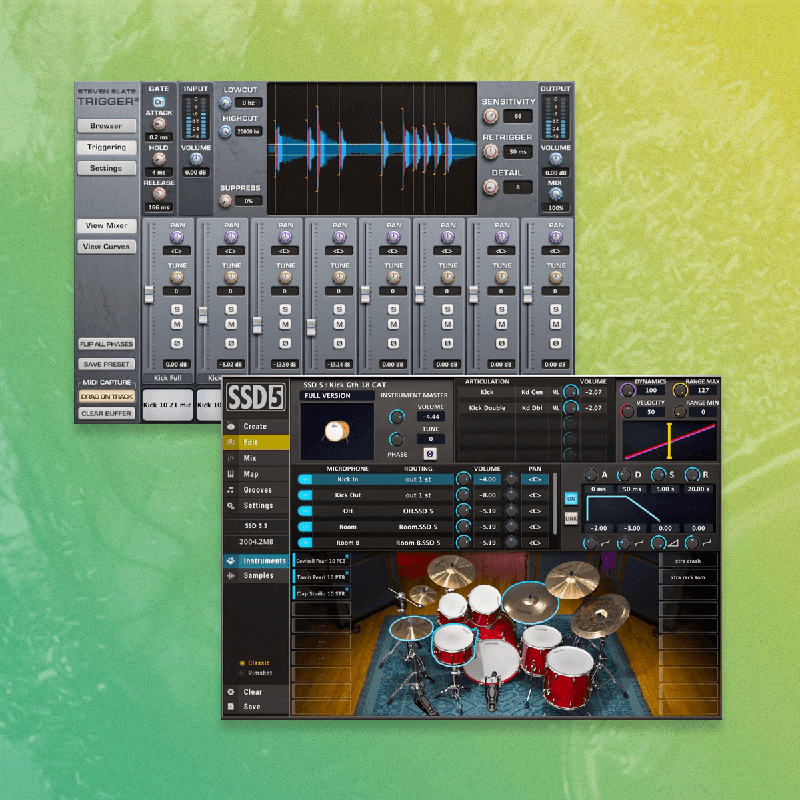Solo the Trigger channel reading -13.50 dB
The height and width of the screenshot is (800, 800).
[285, 309]
